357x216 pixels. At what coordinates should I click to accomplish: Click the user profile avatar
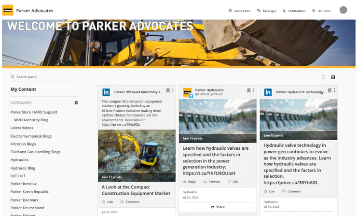343,10
